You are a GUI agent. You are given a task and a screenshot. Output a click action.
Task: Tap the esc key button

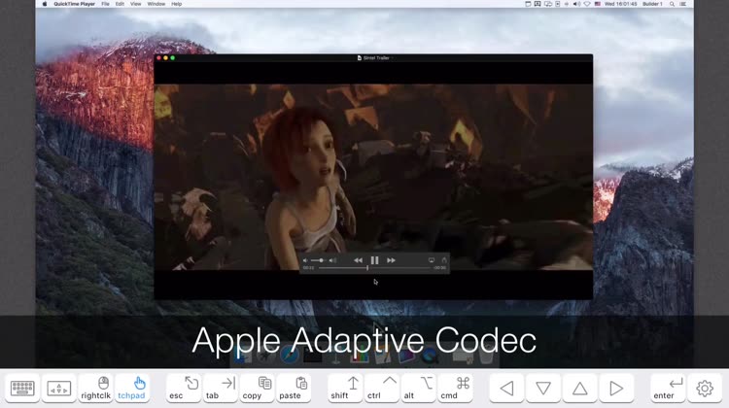(x=183, y=388)
